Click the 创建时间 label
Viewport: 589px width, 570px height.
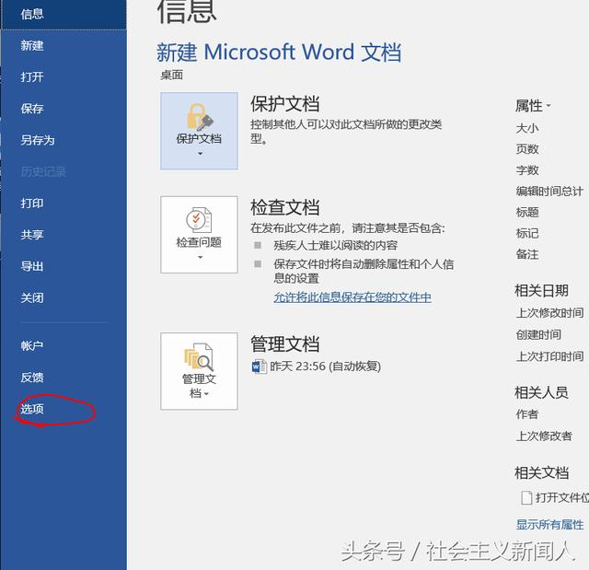tap(538, 334)
